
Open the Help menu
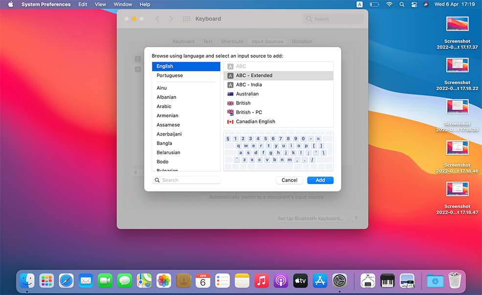pos(145,4)
